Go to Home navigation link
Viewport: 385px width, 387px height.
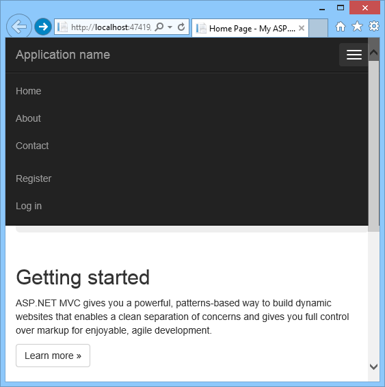click(29, 91)
